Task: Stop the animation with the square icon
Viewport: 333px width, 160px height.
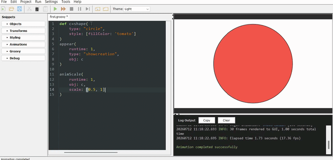Action: pyautogui.click(x=72, y=9)
